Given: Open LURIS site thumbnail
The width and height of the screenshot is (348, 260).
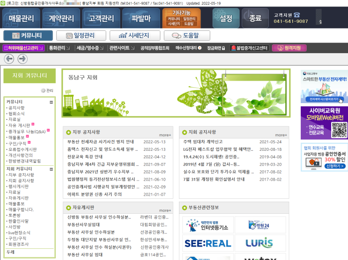Looking at the screenshot, I should [260, 243].
